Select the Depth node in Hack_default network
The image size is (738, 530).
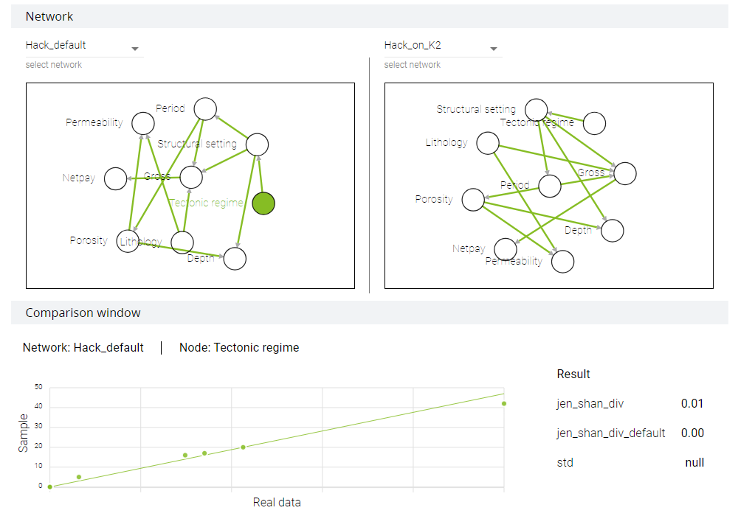point(235,259)
